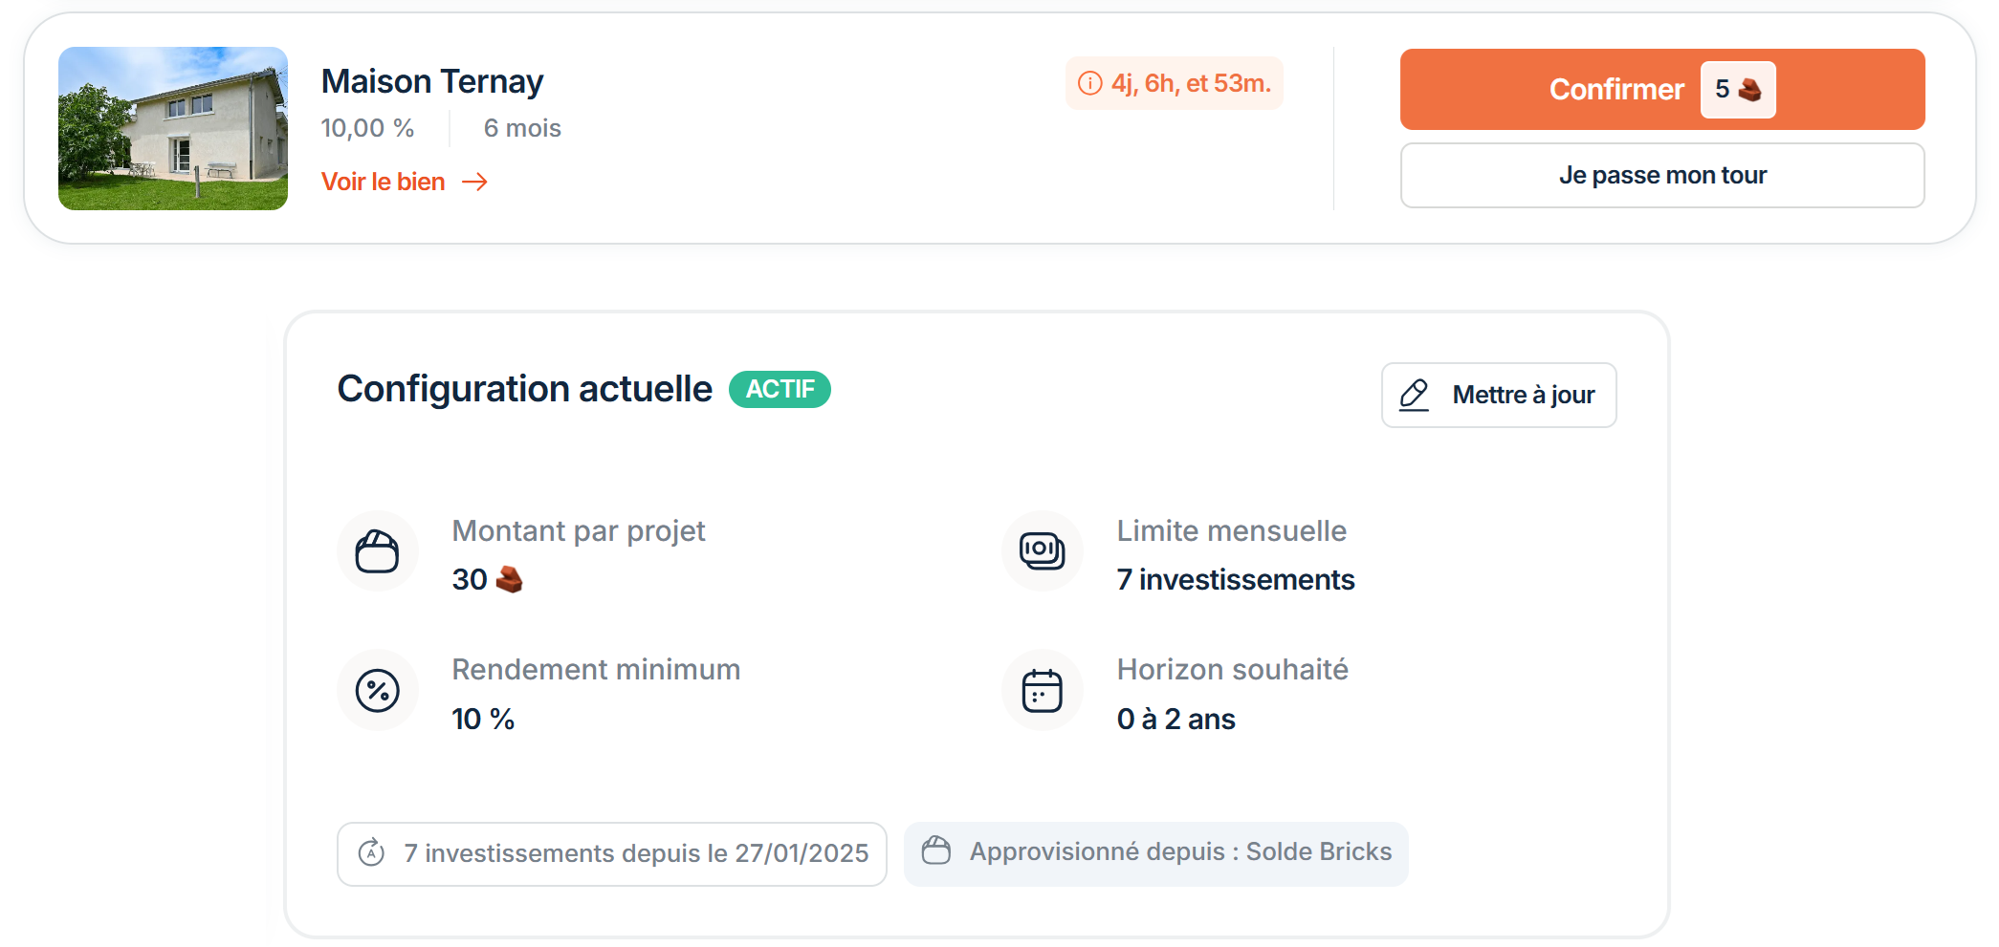Screen dimensions: 1999x947
Task: Click the brick icon next to 30
Action: (510, 579)
